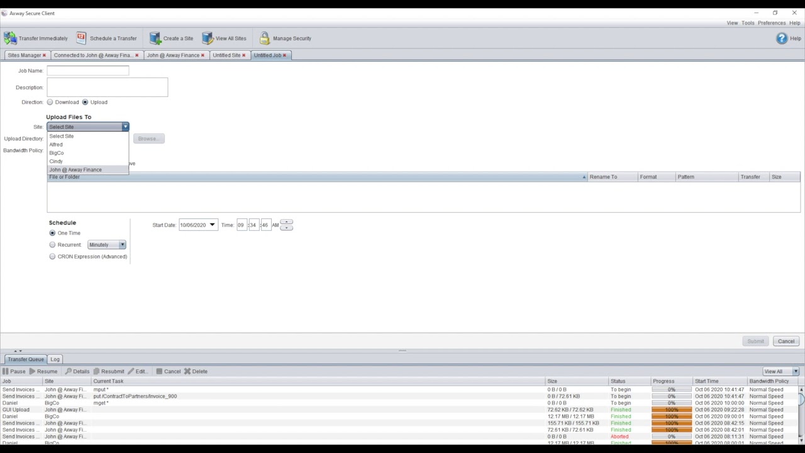Switch to the Transfer Queue tab
The image size is (805, 453).
(x=26, y=359)
